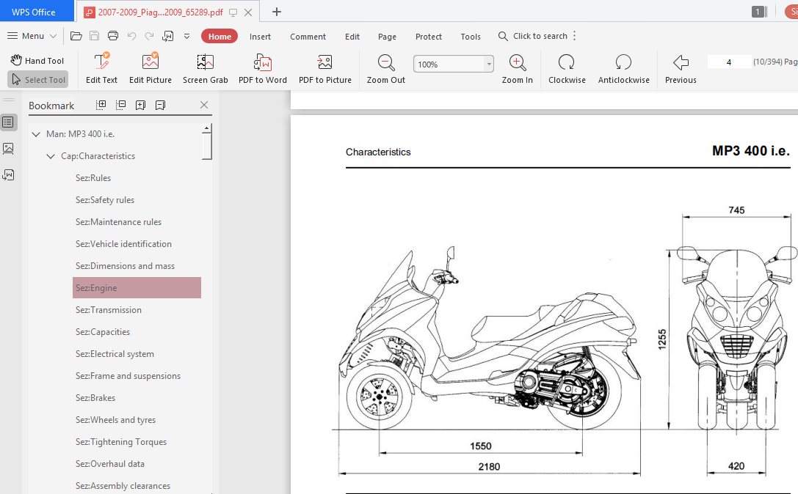Screen dimensions: 798x494
Task: Activate the Select Tool
Action: 38,80
